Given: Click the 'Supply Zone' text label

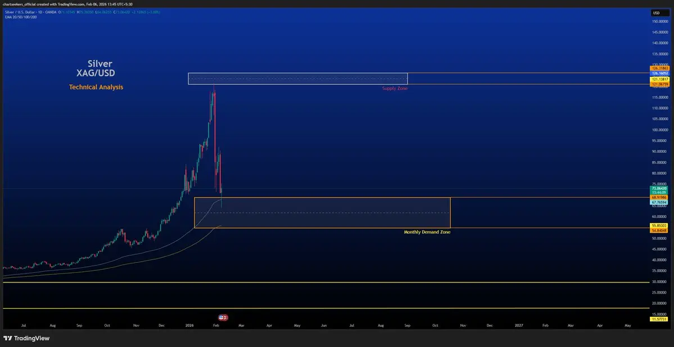Looking at the screenshot, I should point(395,89).
